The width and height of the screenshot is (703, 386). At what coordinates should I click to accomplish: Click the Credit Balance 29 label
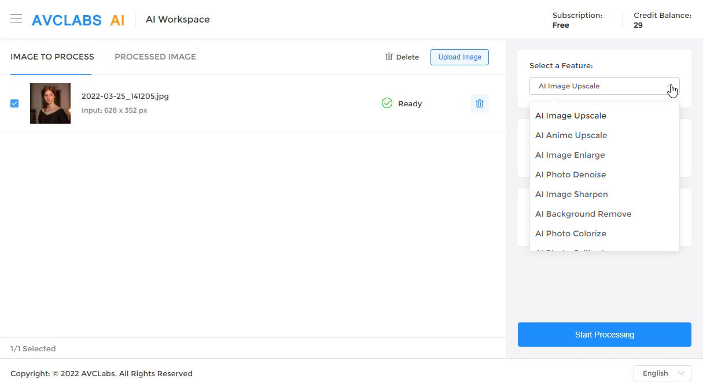tap(662, 20)
